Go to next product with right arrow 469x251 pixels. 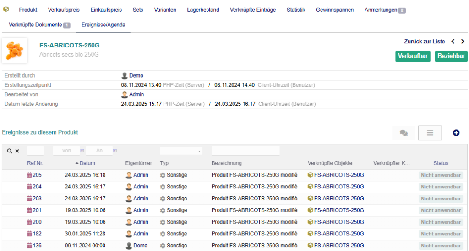(x=463, y=42)
